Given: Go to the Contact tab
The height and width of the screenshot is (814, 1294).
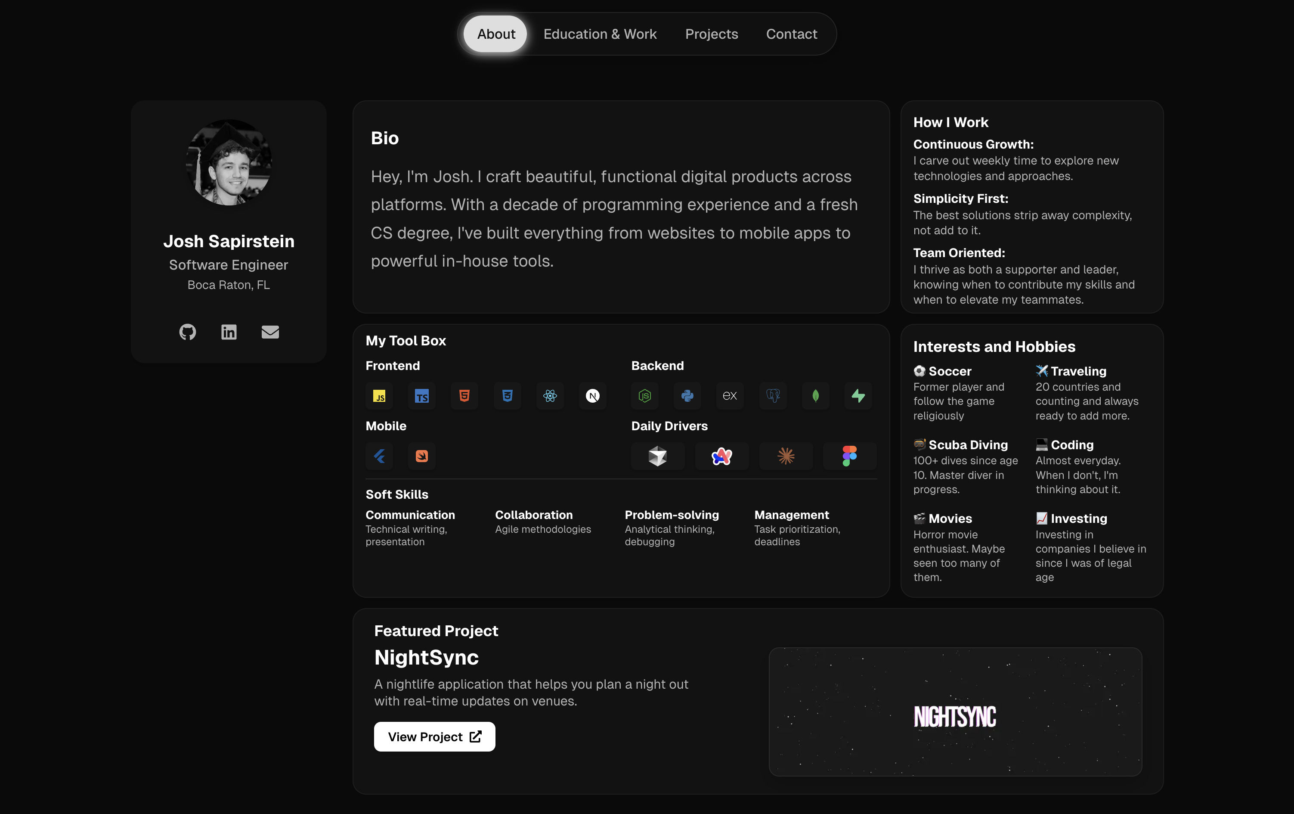Looking at the screenshot, I should coord(792,34).
